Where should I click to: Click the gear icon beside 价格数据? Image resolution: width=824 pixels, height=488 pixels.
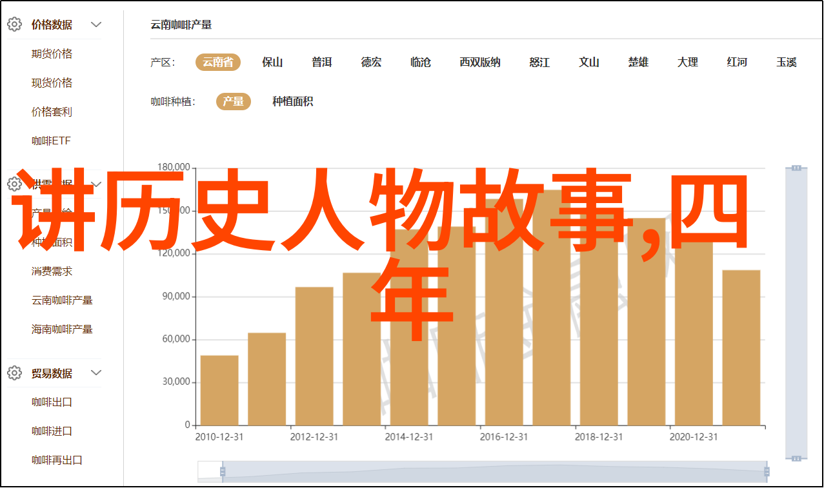[14, 24]
